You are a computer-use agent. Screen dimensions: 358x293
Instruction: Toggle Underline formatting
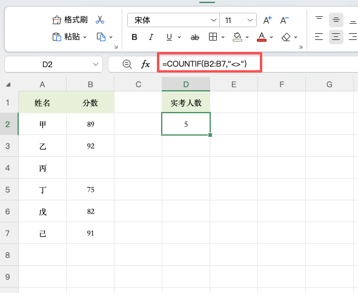(x=169, y=37)
